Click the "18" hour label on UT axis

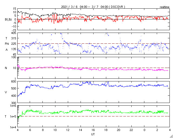point(106,130)
